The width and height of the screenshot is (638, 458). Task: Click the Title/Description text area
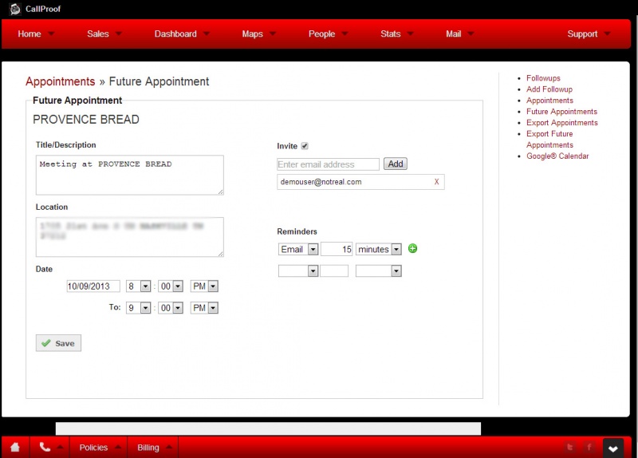click(x=130, y=175)
